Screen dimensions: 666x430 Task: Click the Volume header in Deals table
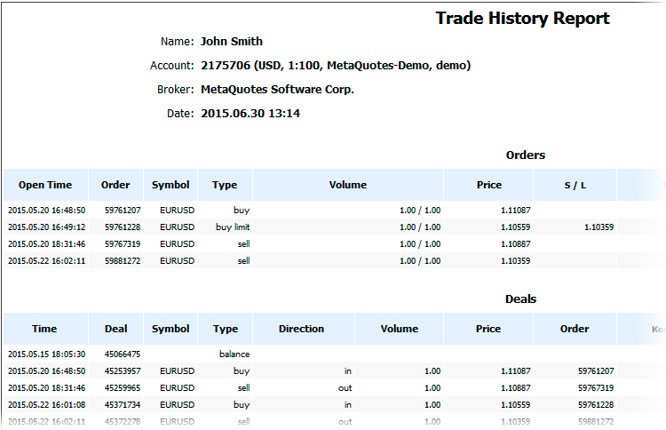tap(400, 329)
